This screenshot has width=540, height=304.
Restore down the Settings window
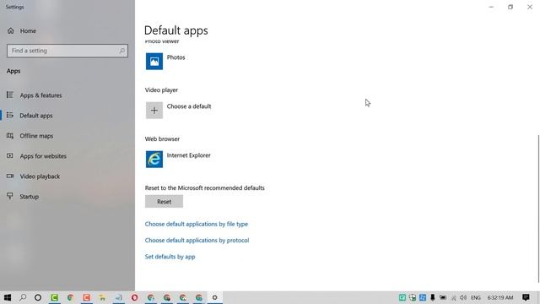click(510, 7)
